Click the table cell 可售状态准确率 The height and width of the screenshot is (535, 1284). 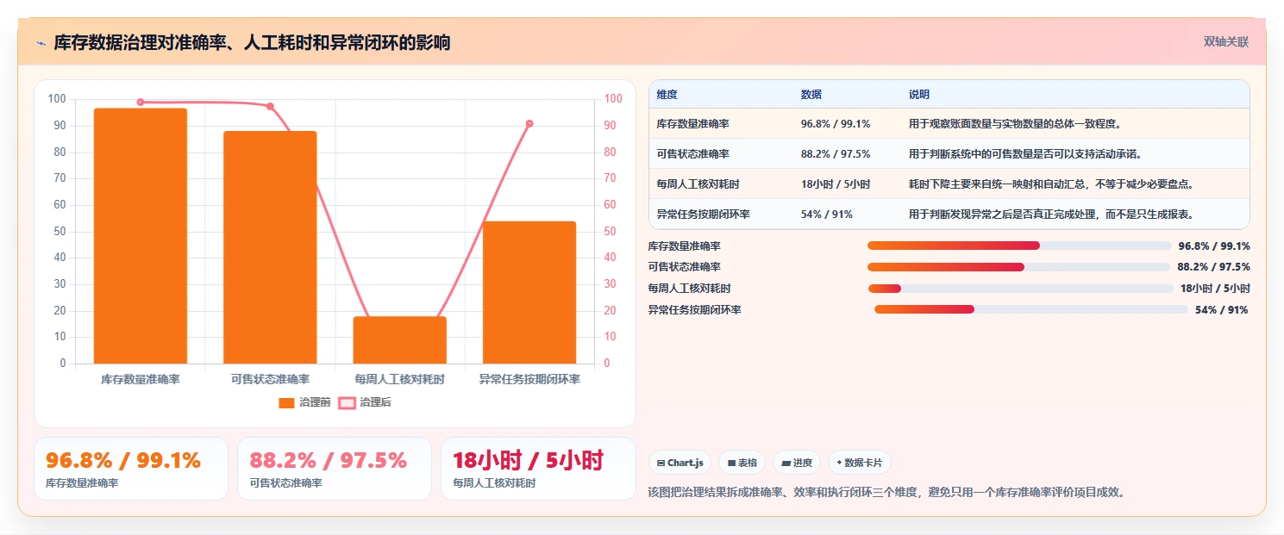tap(692, 154)
